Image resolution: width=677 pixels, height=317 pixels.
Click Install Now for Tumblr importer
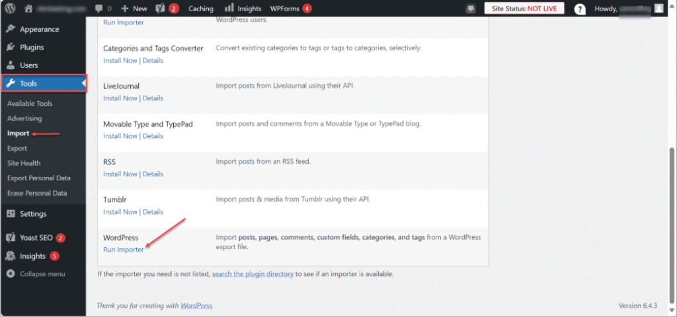point(120,212)
